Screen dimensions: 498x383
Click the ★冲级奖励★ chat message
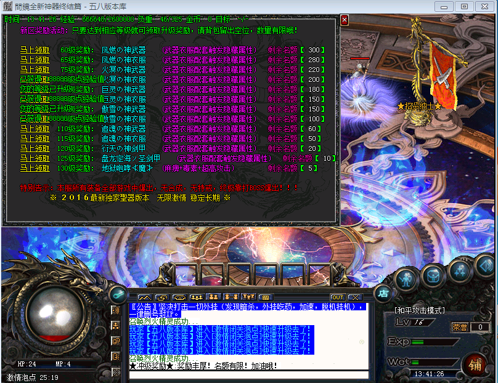click(x=203, y=366)
